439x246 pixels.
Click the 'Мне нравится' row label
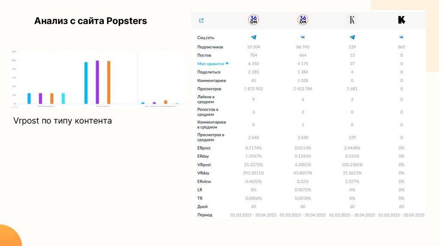click(x=210, y=64)
